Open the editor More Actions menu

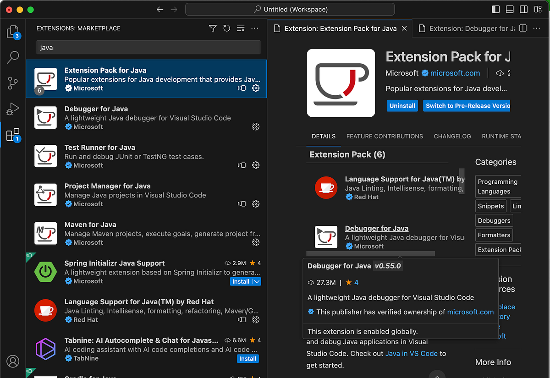coord(536,28)
